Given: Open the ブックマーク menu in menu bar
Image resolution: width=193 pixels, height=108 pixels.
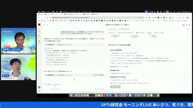Looking at the screenshot, I should [x=66, y=11].
